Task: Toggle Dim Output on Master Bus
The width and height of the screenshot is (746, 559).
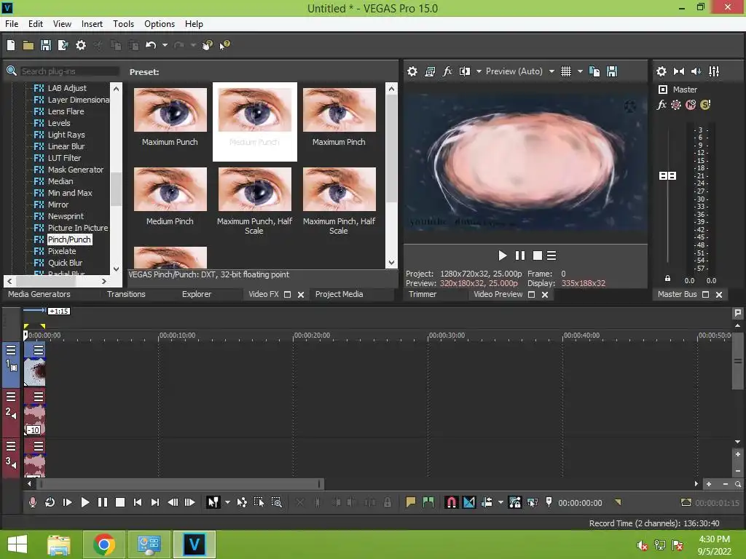Action: pyautogui.click(x=696, y=71)
